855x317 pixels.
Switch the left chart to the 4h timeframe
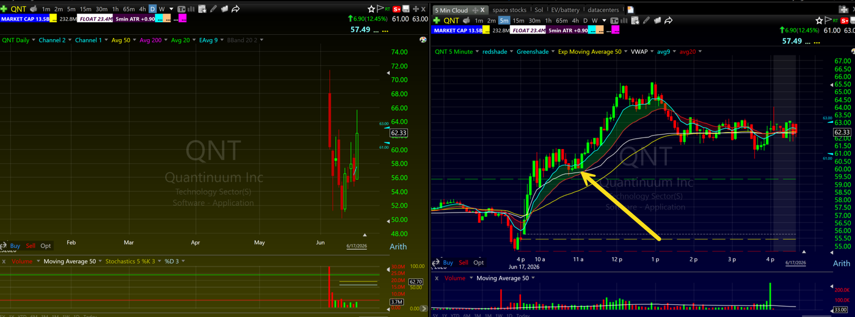(142, 9)
